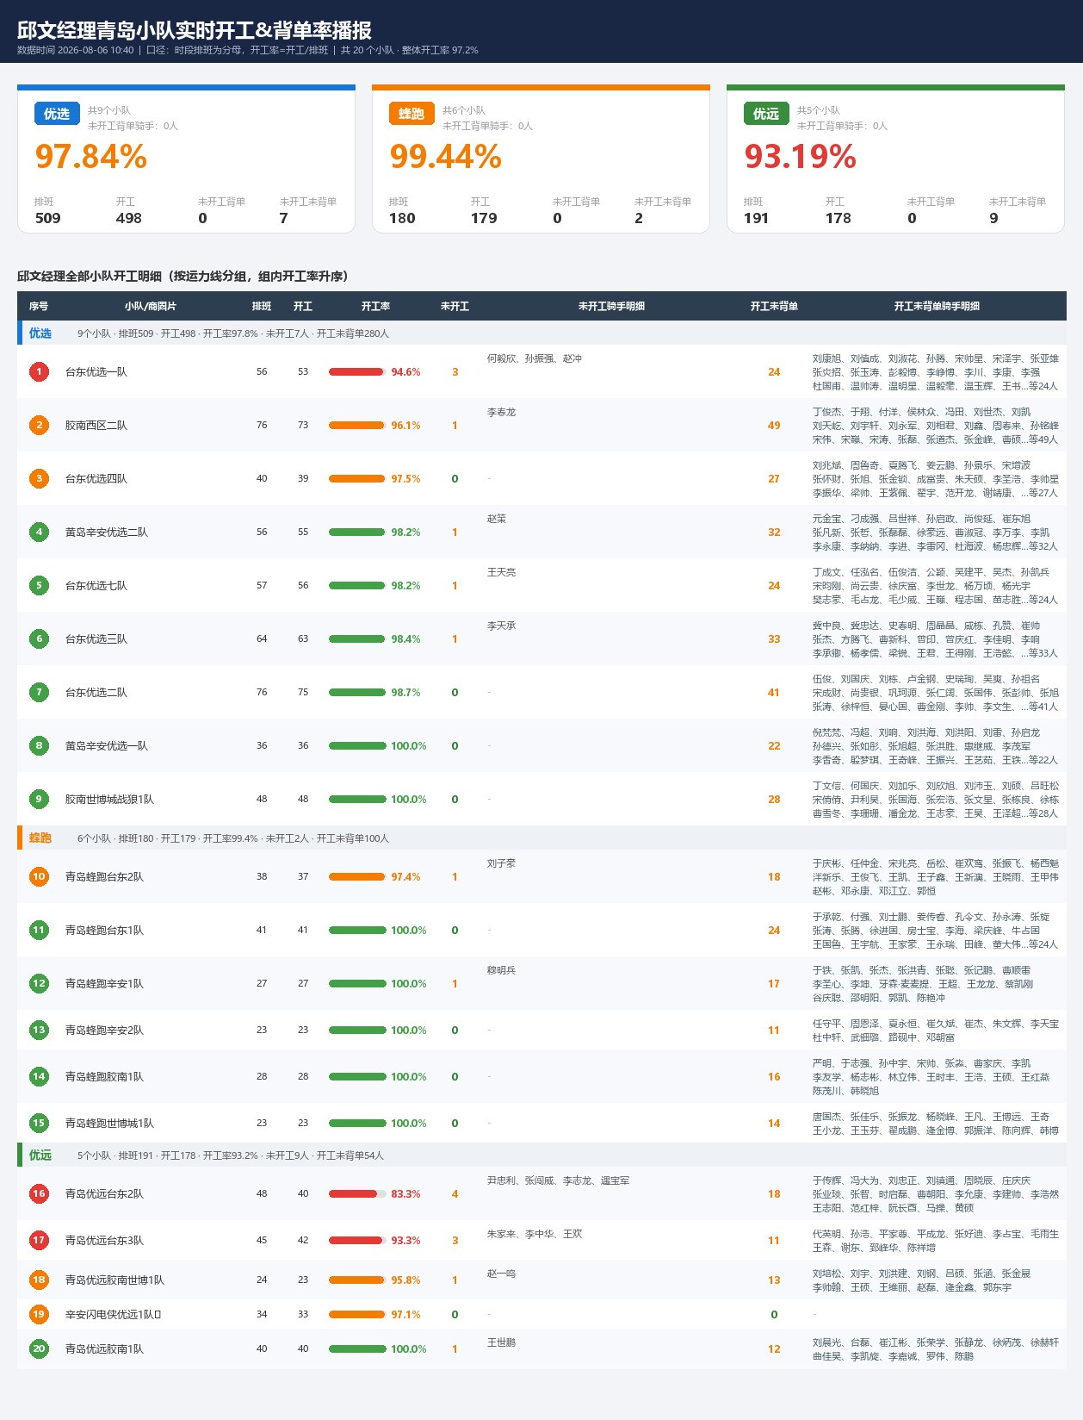The width and height of the screenshot is (1083, 1420).
Task: Click the team name 黄岛辛安优选二队
Action: [x=107, y=532]
